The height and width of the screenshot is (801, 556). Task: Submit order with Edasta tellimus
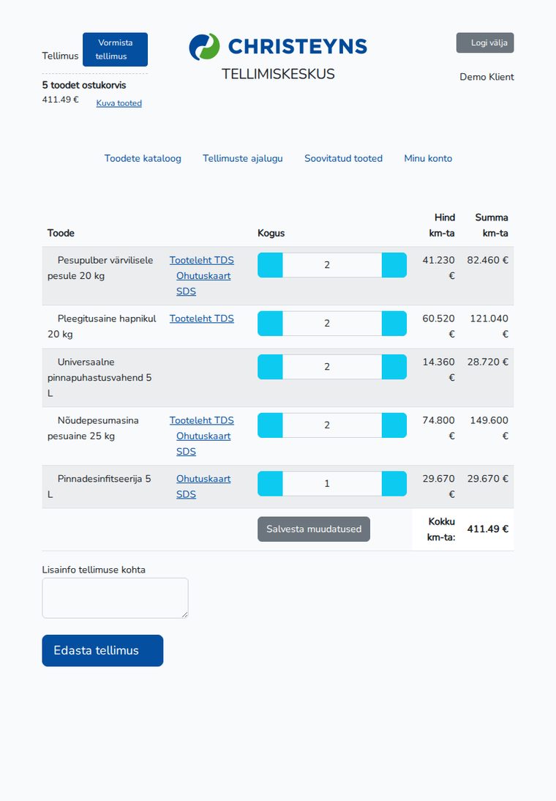(x=102, y=650)
